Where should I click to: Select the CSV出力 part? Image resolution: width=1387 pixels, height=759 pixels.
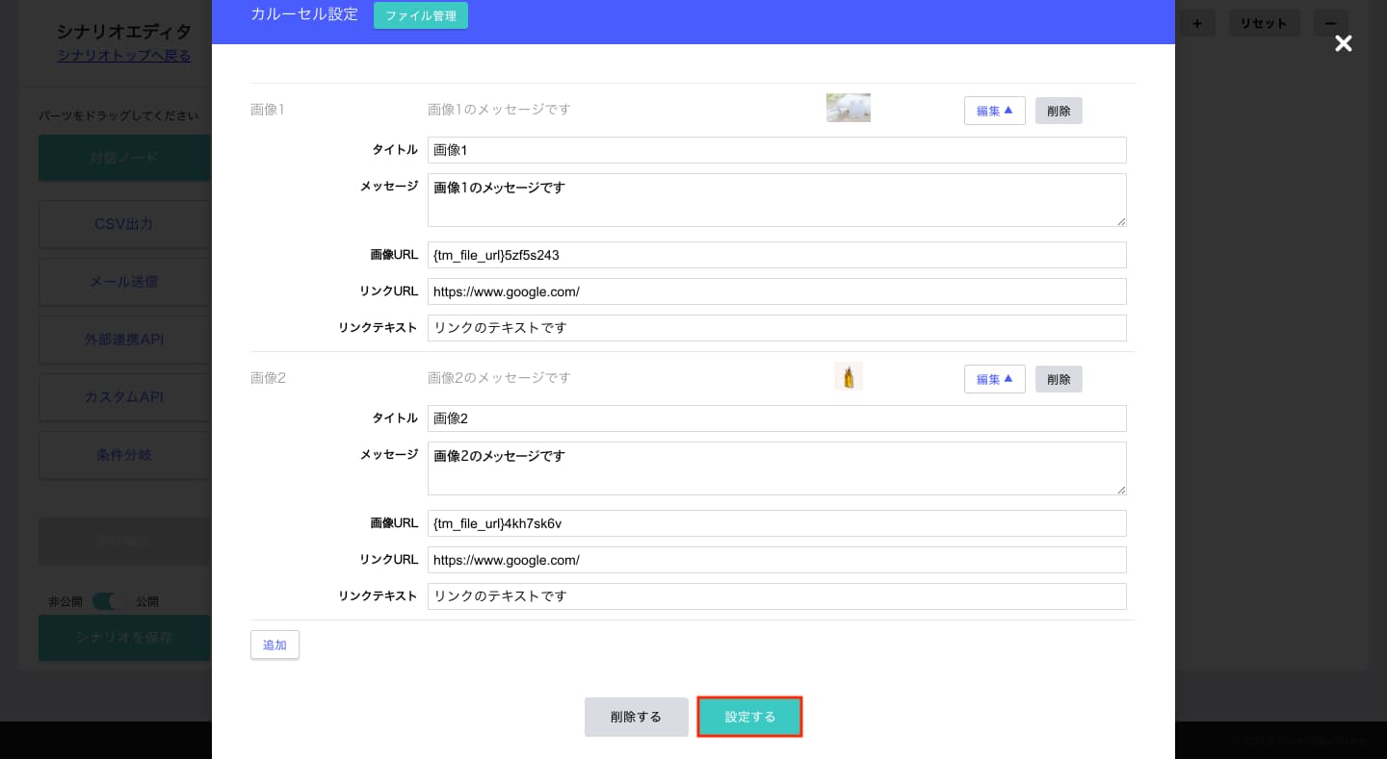click(124, 224)
